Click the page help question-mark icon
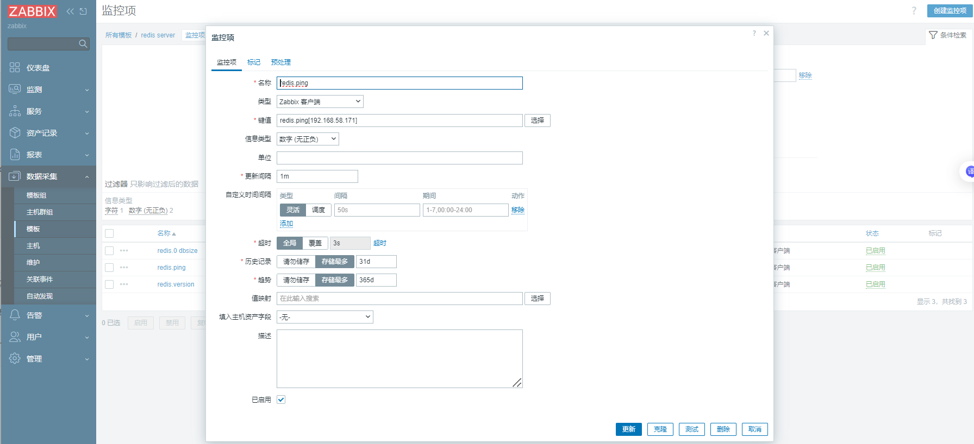 click(914, 11)
